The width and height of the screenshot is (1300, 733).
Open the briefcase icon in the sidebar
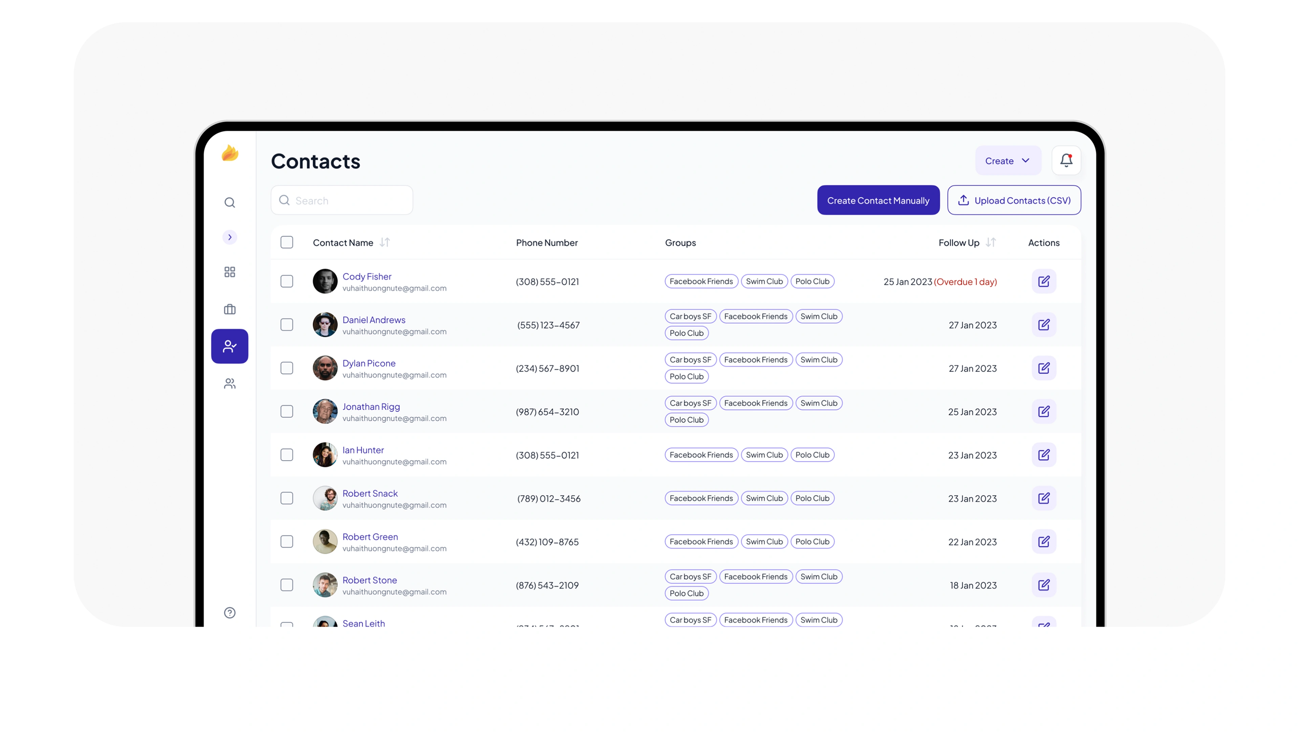pyautogui.click(x=230, y=309)
